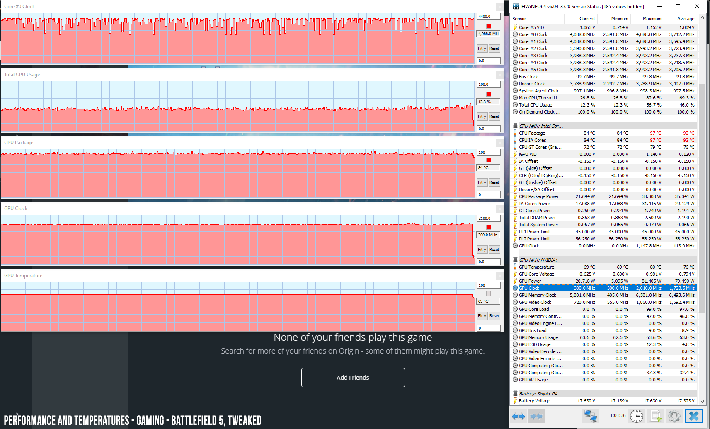The image size is (710, 429).
Task: Select the Uncore Clock sensor row
Action: (604, 84)
